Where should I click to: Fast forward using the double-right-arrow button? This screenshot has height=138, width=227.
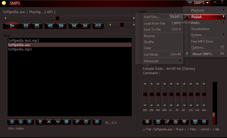tap(61, 26)
